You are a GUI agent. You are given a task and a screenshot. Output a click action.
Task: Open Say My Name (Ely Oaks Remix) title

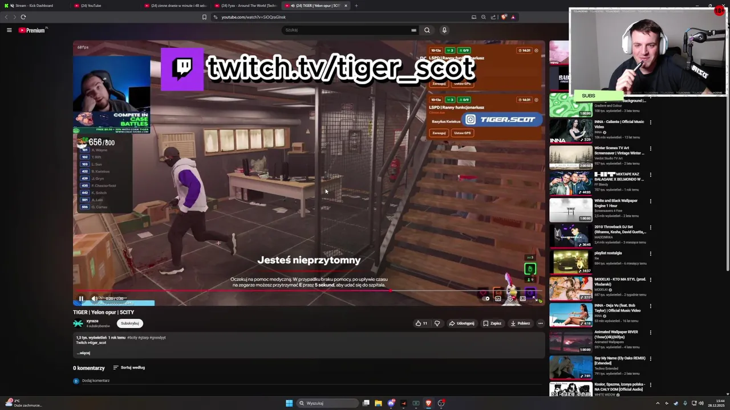click(x=619, y=360)
